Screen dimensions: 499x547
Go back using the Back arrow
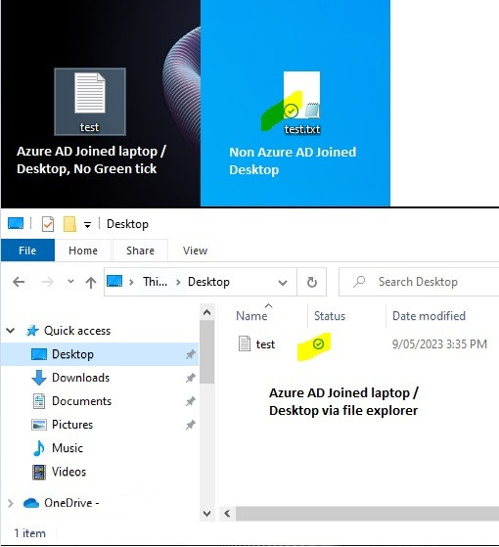click(x=19, y=282)
